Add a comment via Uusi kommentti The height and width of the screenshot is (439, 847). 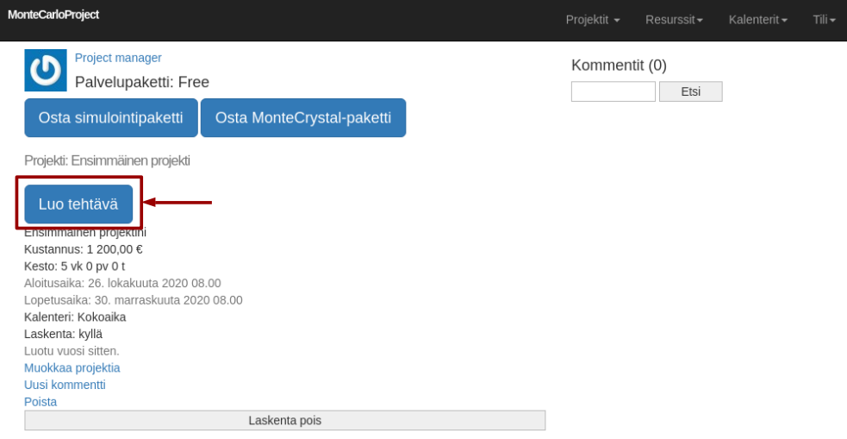tap(65, 385)
